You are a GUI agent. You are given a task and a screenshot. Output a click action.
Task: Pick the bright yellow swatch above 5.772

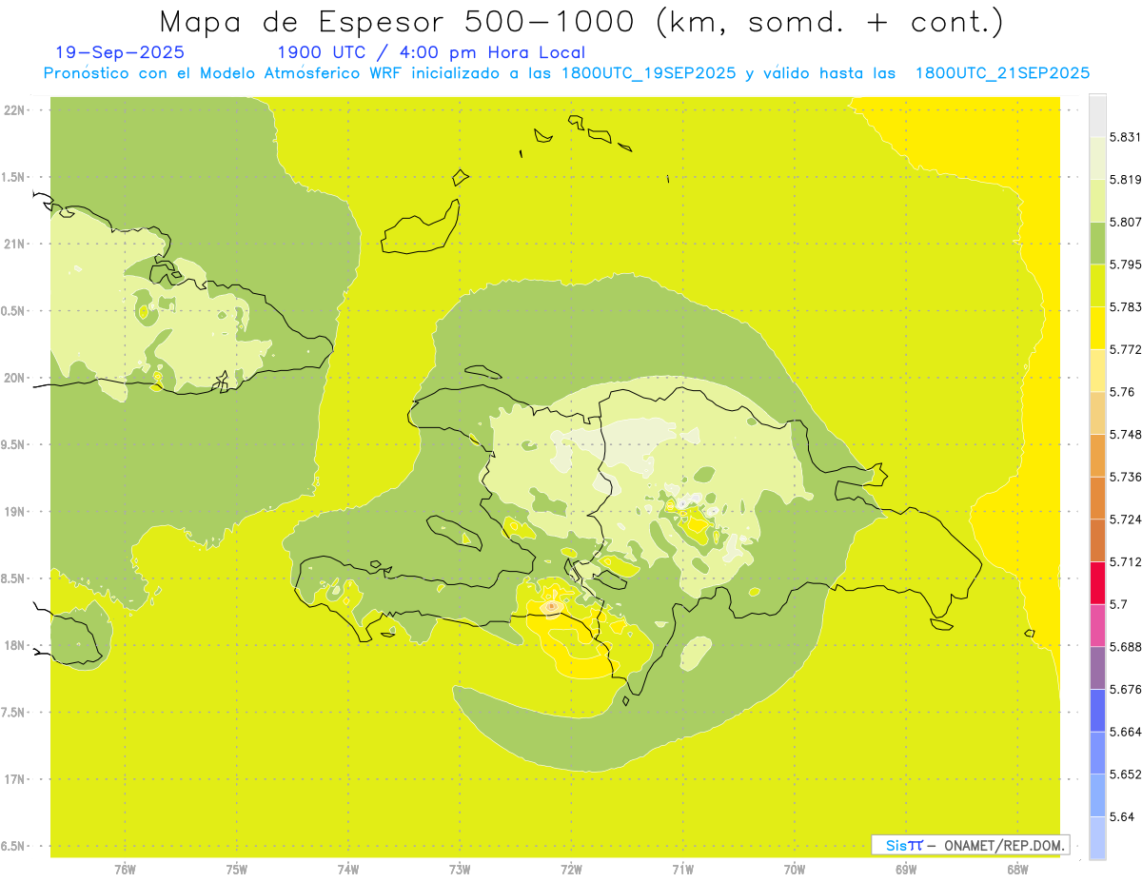pos(1097,328)
